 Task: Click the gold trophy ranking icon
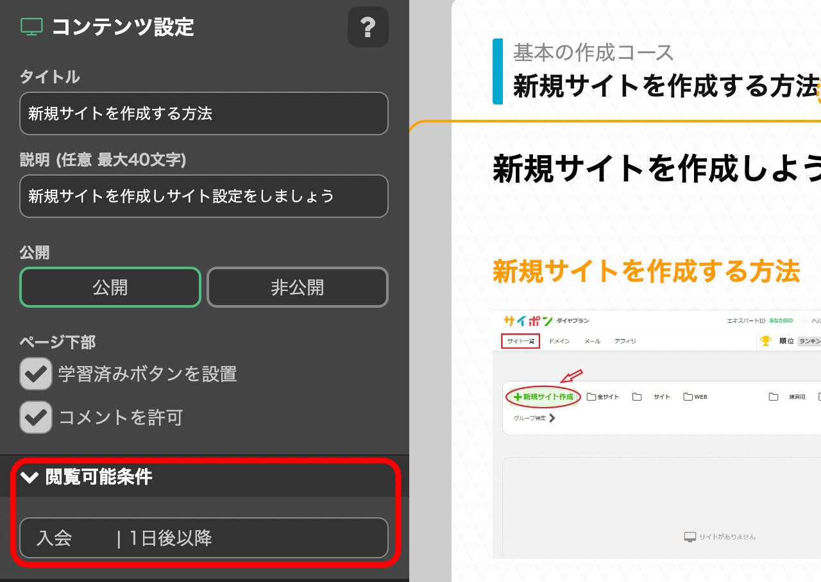tap(765, 341)
